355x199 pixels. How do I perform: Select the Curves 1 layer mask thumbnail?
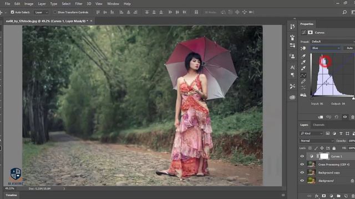point(324,156)
